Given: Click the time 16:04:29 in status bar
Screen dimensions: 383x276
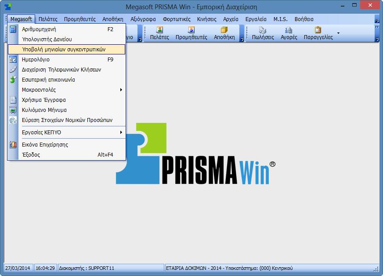Looking at the screenshot, I should coord(45,268).
